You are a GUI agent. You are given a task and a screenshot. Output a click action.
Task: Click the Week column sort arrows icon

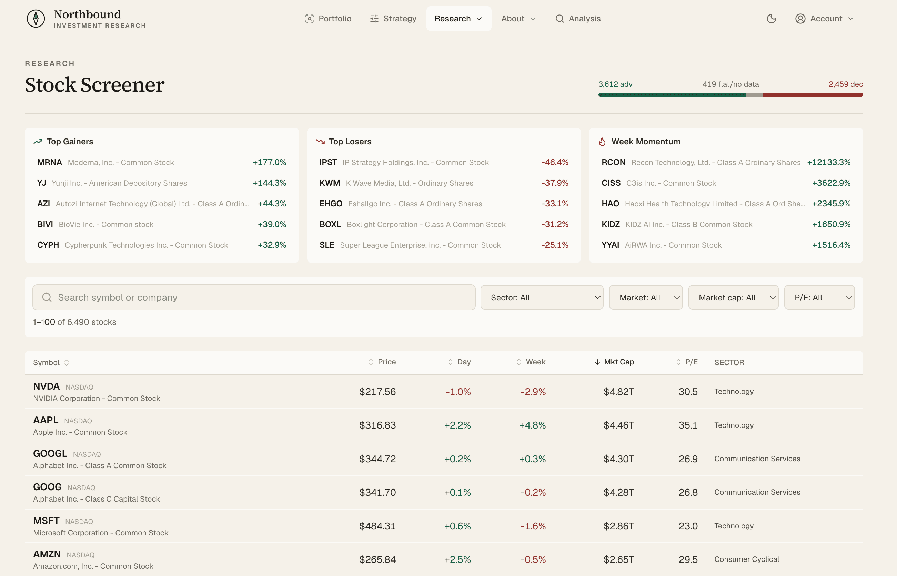point(519,362)
